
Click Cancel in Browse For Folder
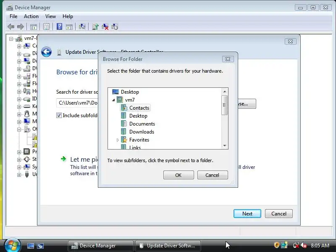click(213, 175)
